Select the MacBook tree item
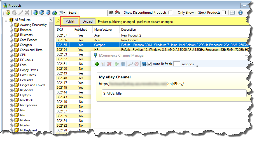Viewport: 259px width, 142px height. click(x=26, y=100)
